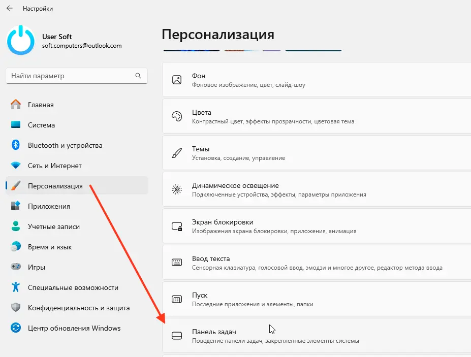This screenshot has height=357, width=471.
Task: Click the User Soft account name
Action: (x=57, y=37)
